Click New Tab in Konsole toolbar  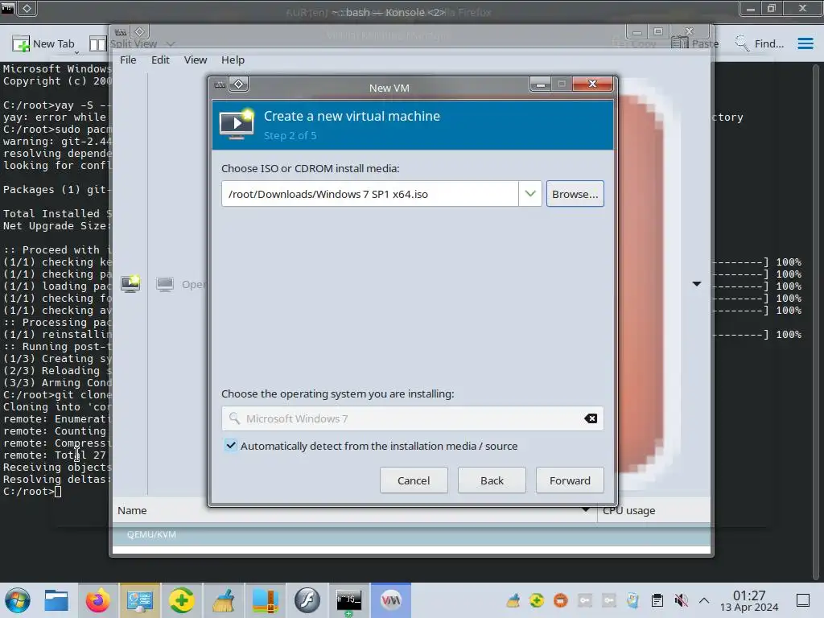click(x=45, y=44)
